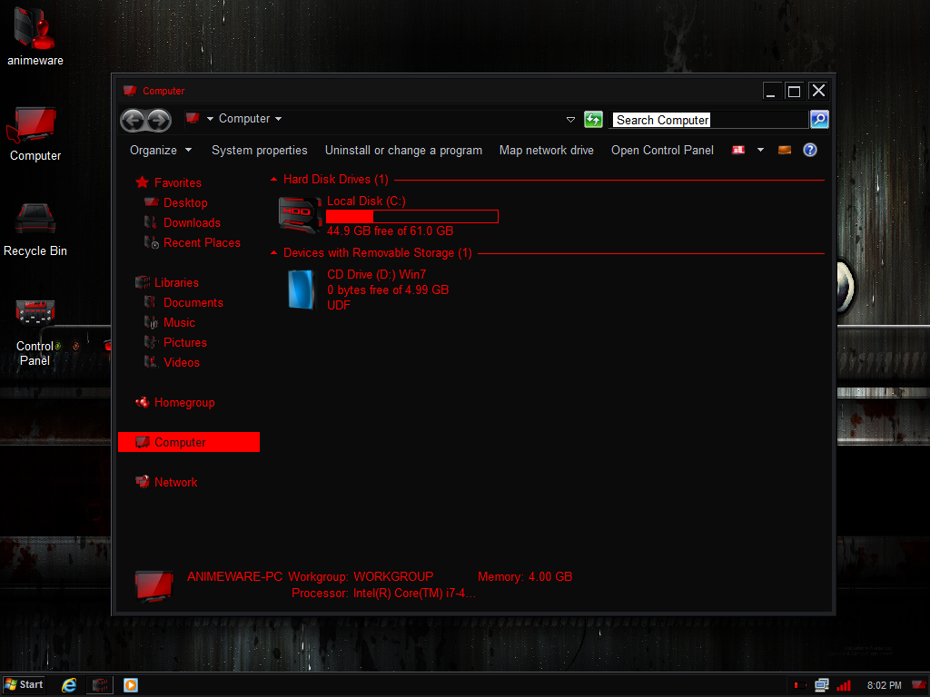
Task: Open the Organize dropdown menu
Action: tap(160, 151)
